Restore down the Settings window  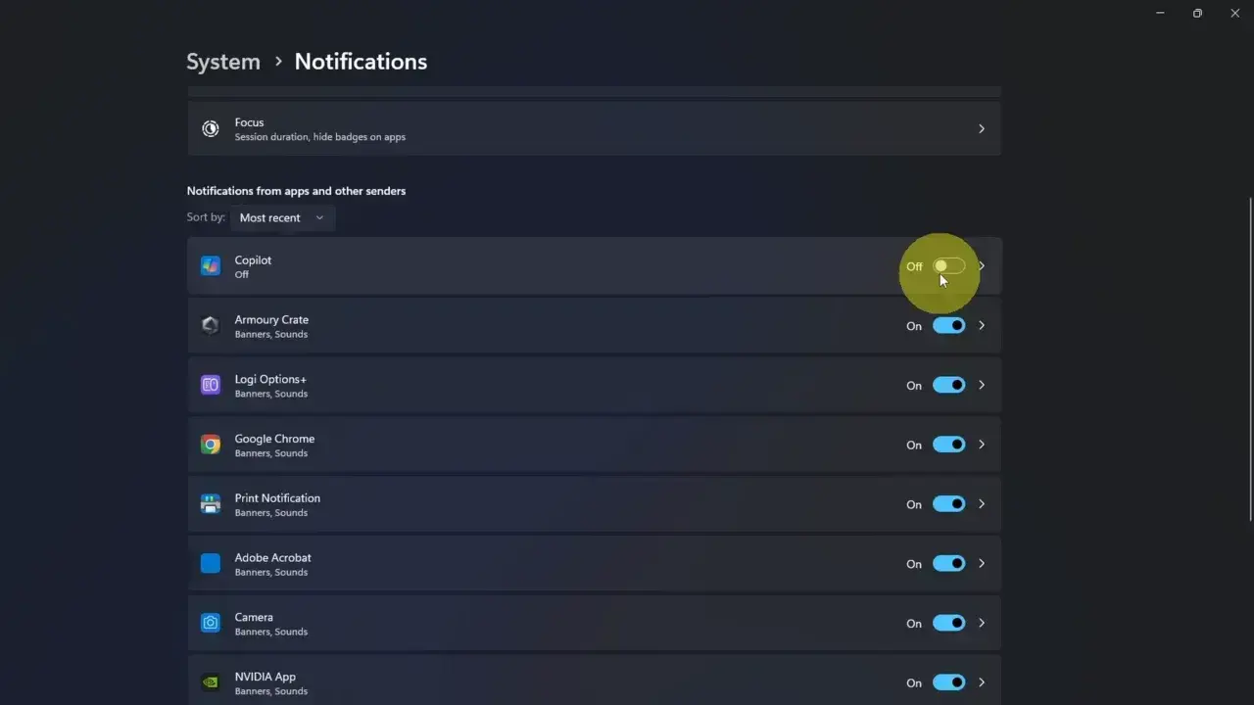pos(1197,14)
